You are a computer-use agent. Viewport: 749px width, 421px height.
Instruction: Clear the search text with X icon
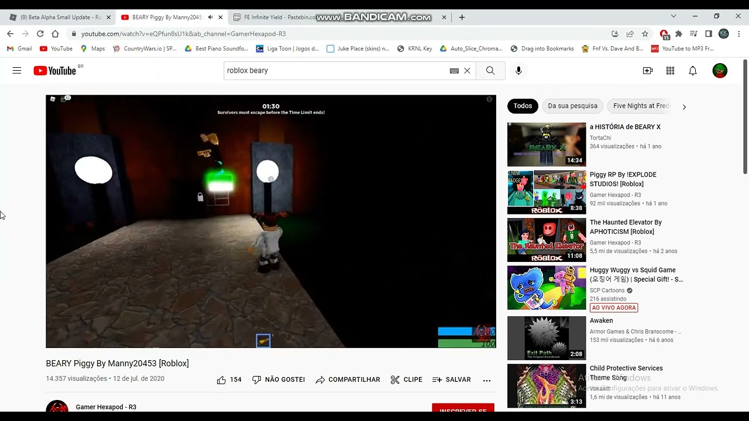467,71
